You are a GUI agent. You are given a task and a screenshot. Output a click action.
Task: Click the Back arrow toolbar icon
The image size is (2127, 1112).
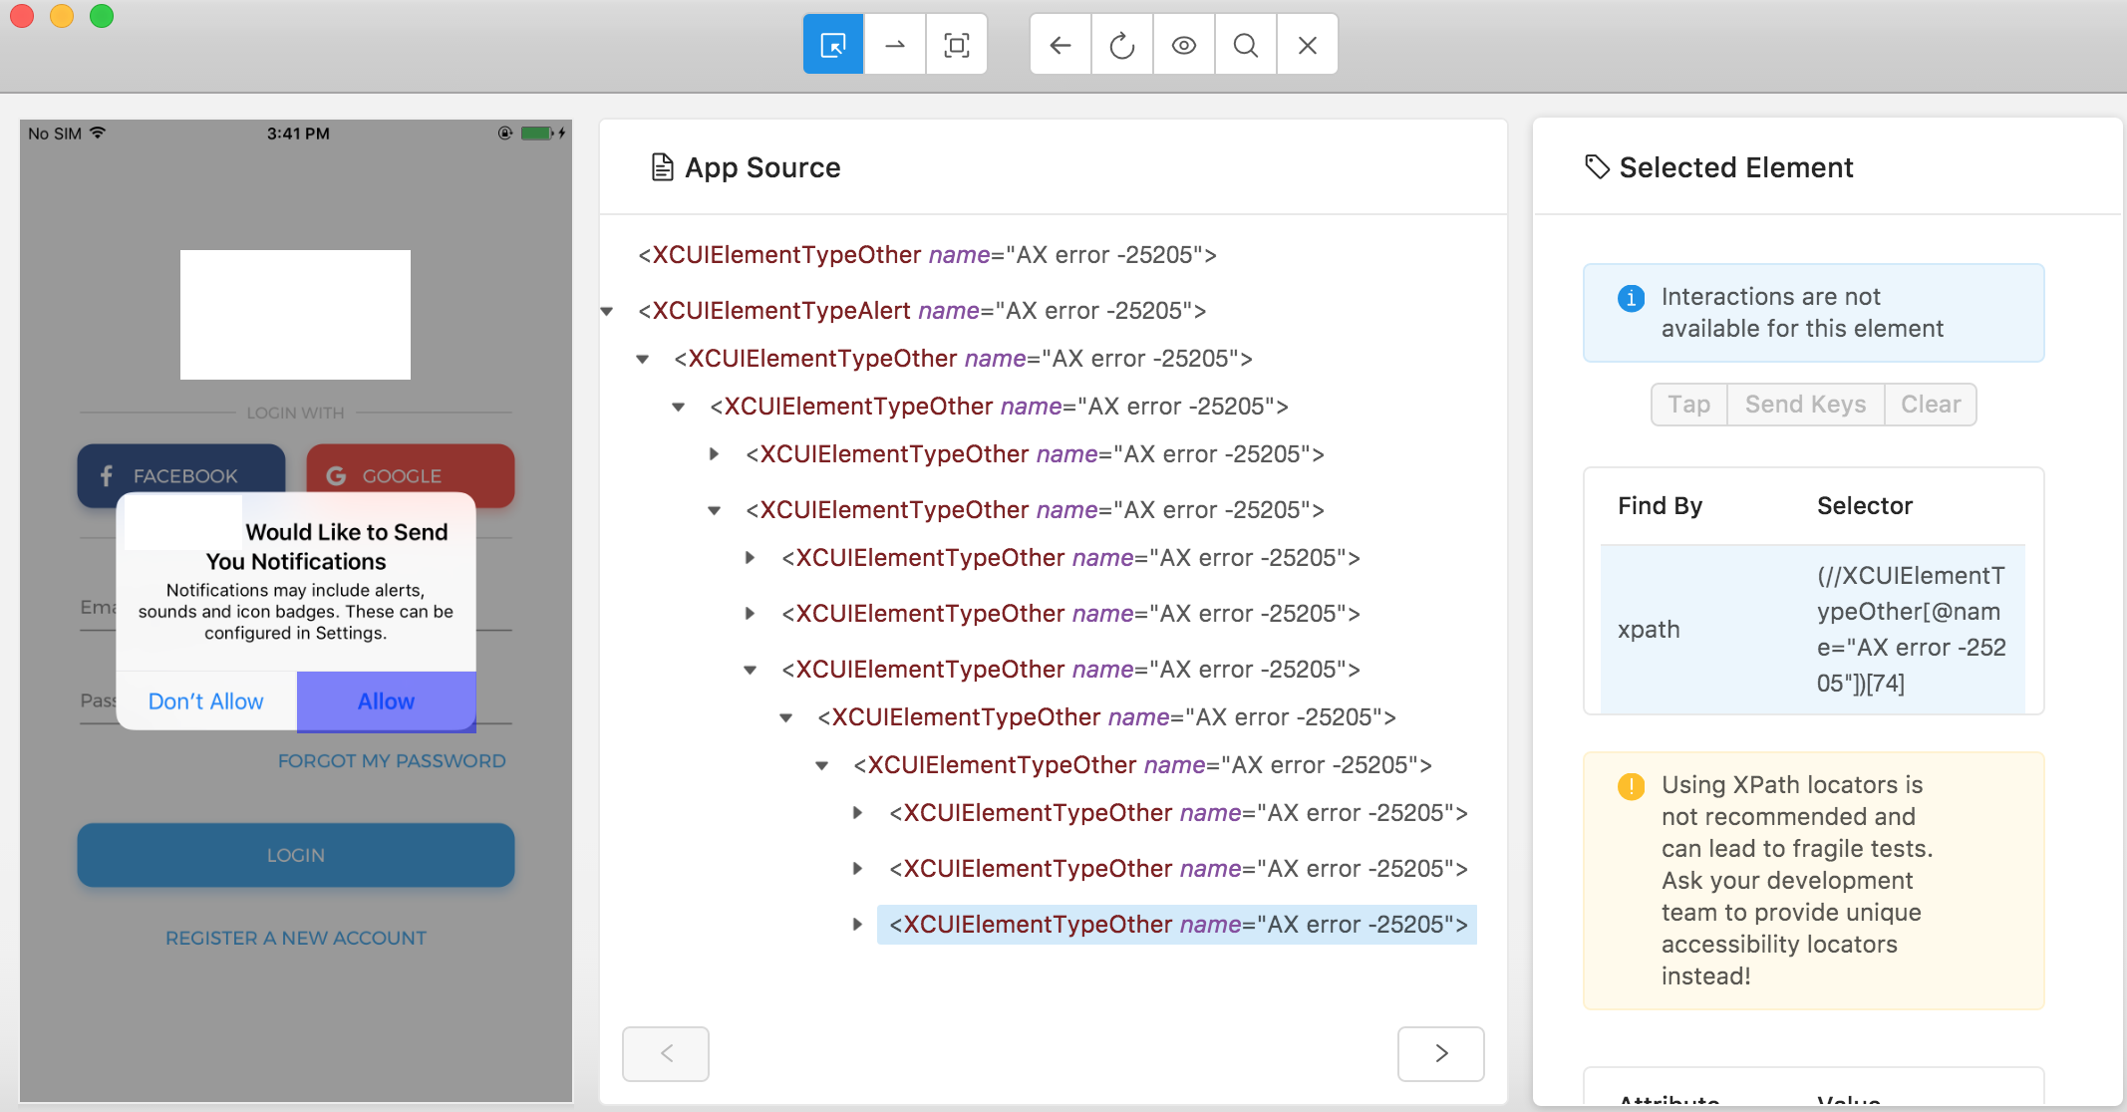(x=1061, y=45)
